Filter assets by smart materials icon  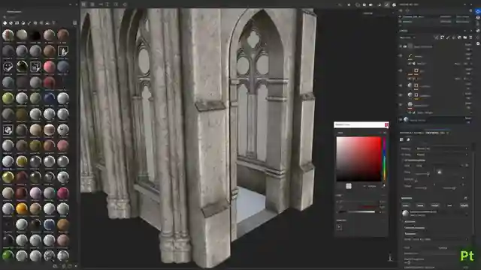point(11,23)
